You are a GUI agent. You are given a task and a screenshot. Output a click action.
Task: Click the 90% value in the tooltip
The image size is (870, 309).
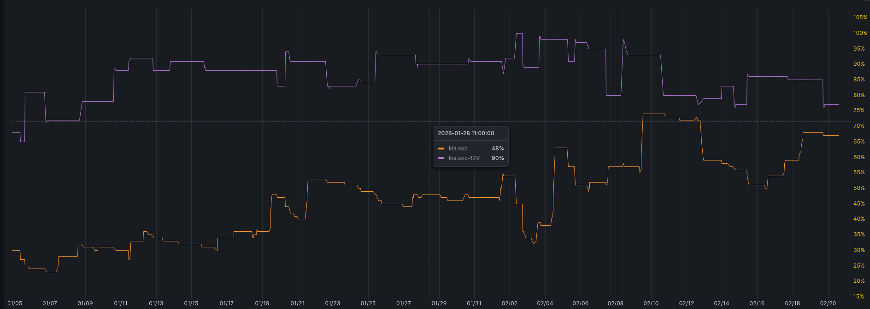tap(498, 158)
